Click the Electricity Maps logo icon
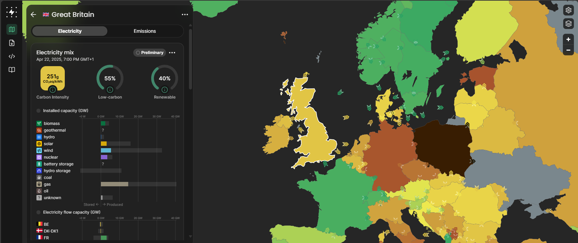Screen dimensions: 578x243 click(11, 12)
